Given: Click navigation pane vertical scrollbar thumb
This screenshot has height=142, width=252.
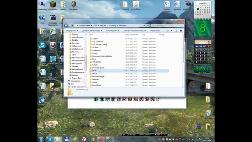Looking at the screenshot, I should (x=85, y=63).
